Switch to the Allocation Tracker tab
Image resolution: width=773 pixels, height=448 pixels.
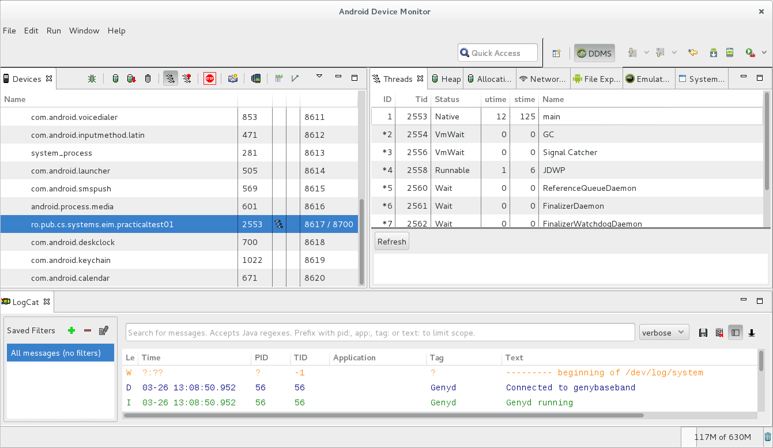tap(489, 79)
